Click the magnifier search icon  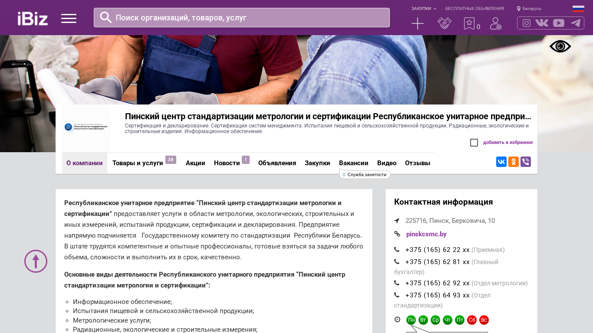click(106, 17)
